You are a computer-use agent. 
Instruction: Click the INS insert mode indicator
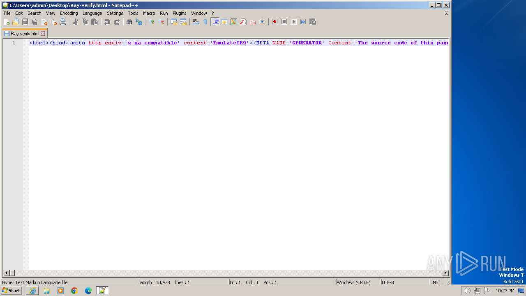click(x=435, y=282)
